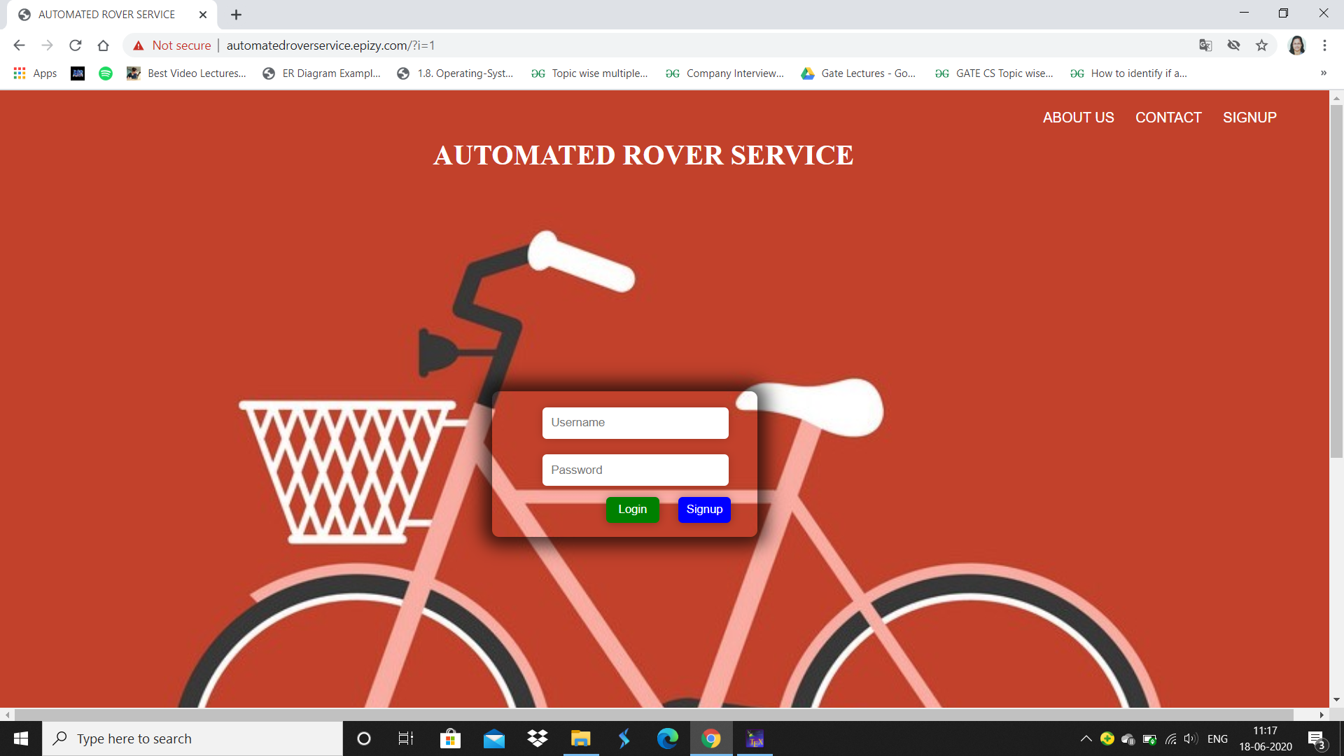Click the home icon in the toolbar
This screenshot has width=1344, height=756.
point(103,45)
